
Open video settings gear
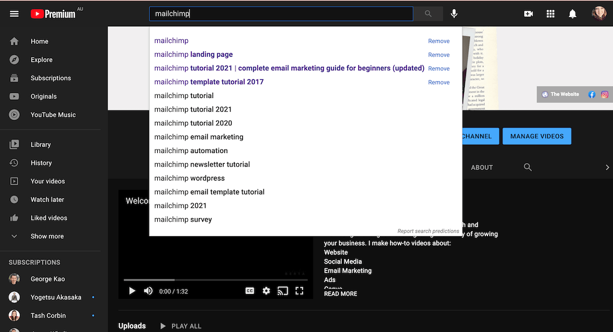pos(266,291)
